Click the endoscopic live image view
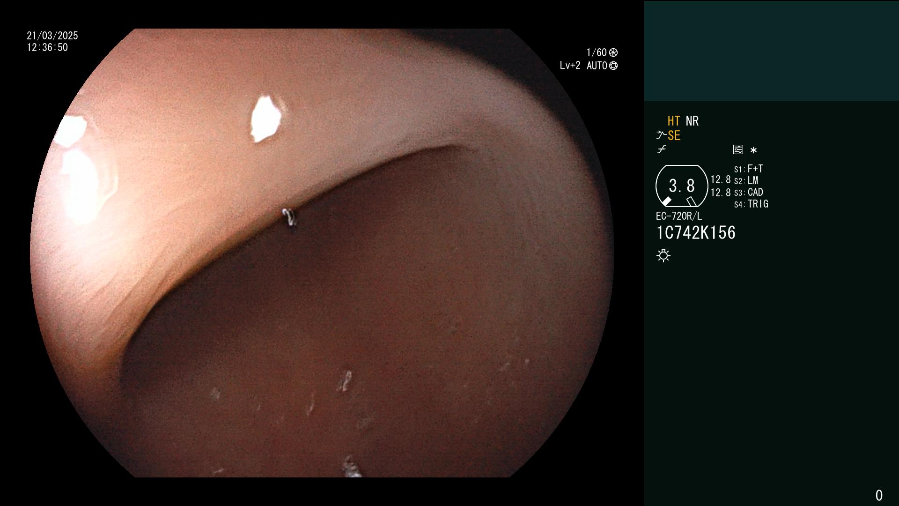The image size is (899, 506). (322, 253)
